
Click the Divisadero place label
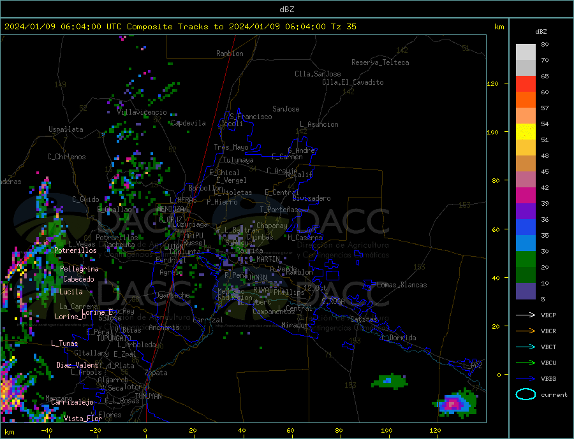pyautogui.click(x=311, y=198)
